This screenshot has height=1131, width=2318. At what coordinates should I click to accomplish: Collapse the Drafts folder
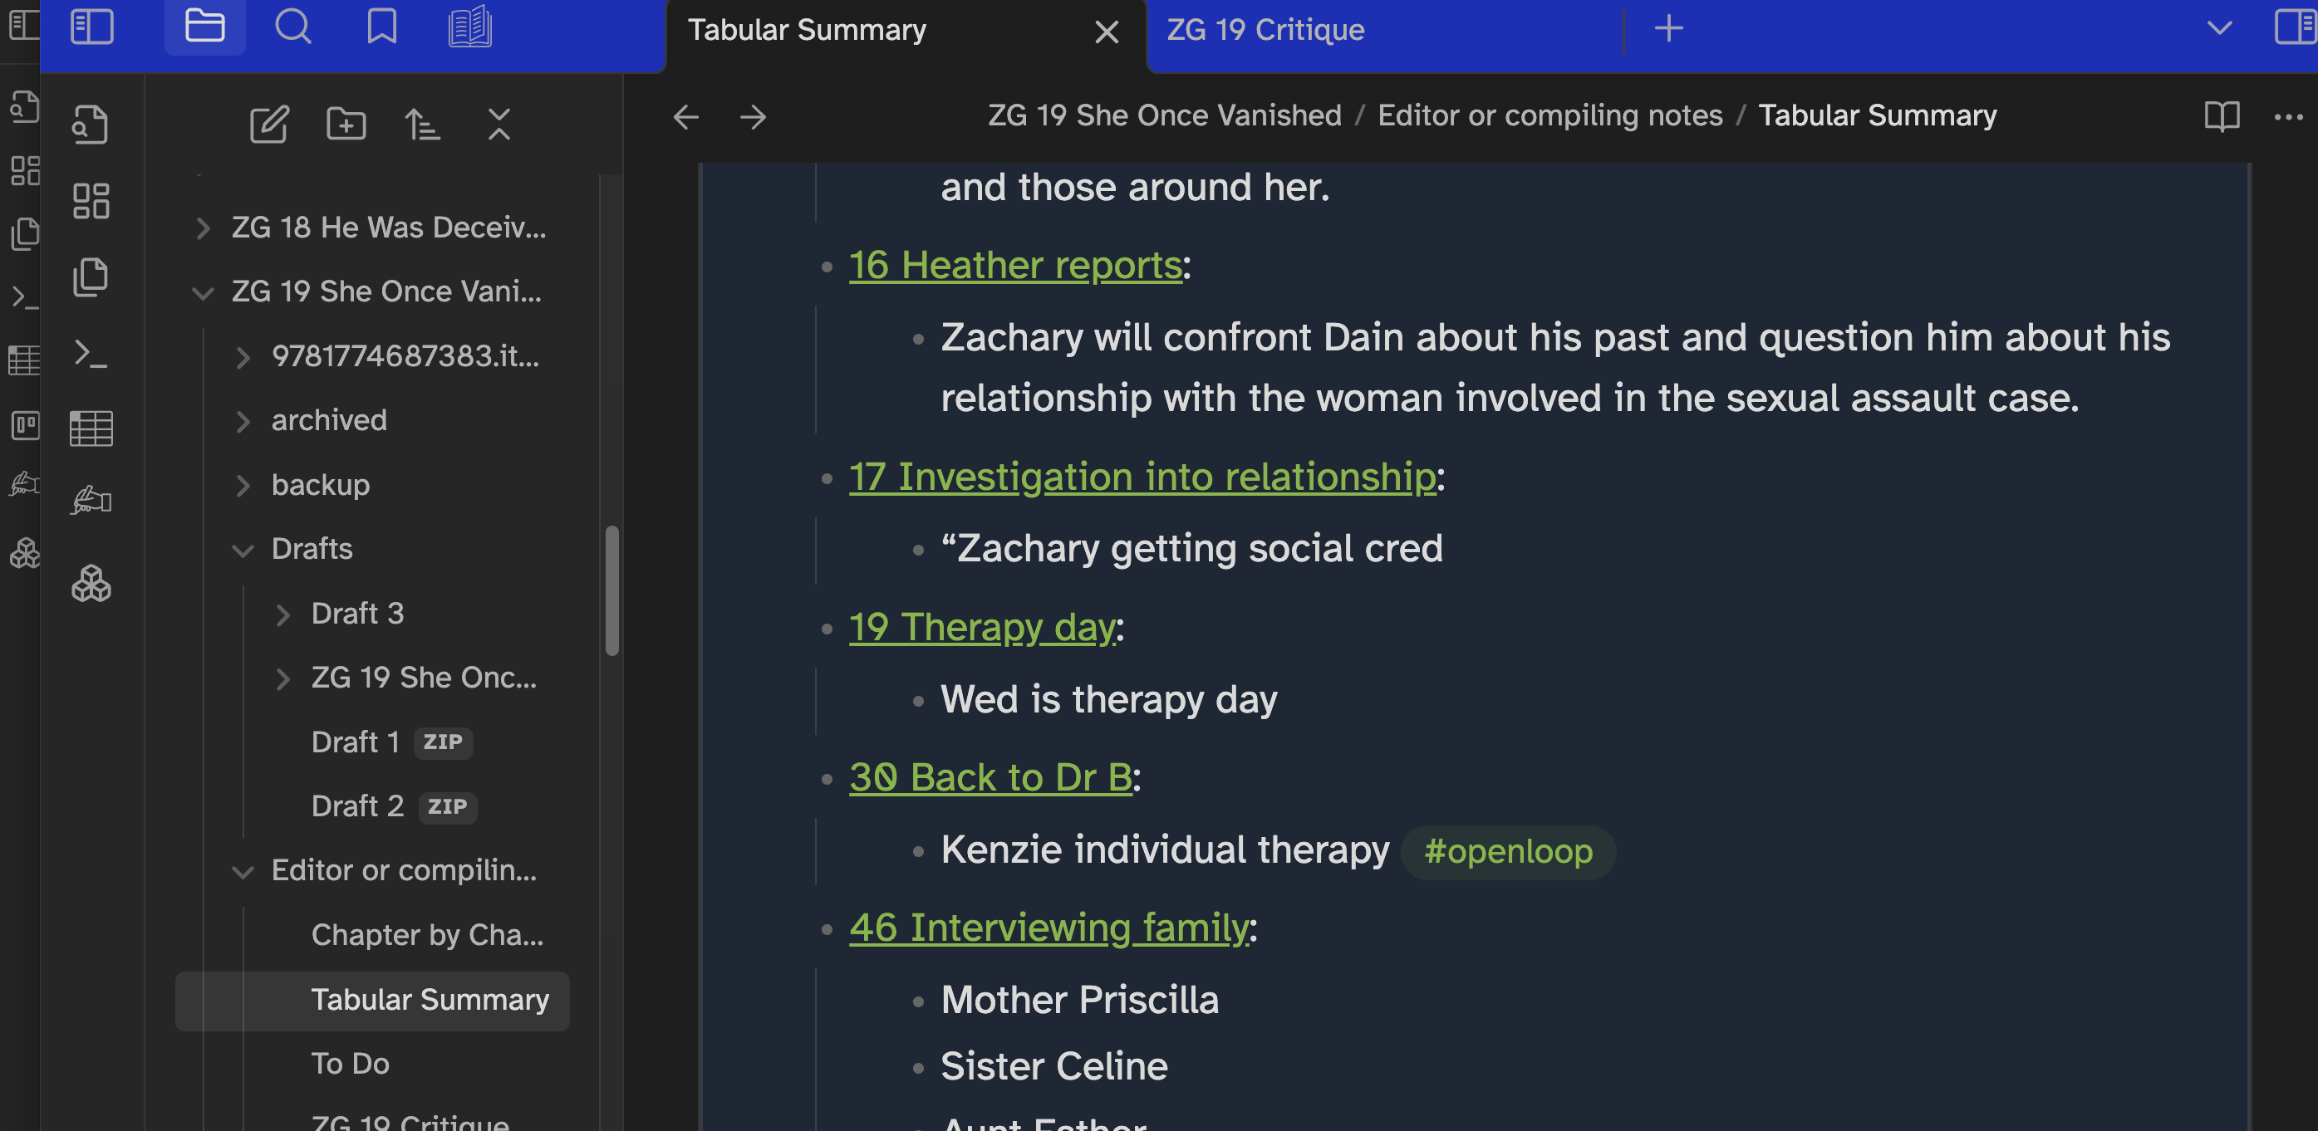(242, 551)
